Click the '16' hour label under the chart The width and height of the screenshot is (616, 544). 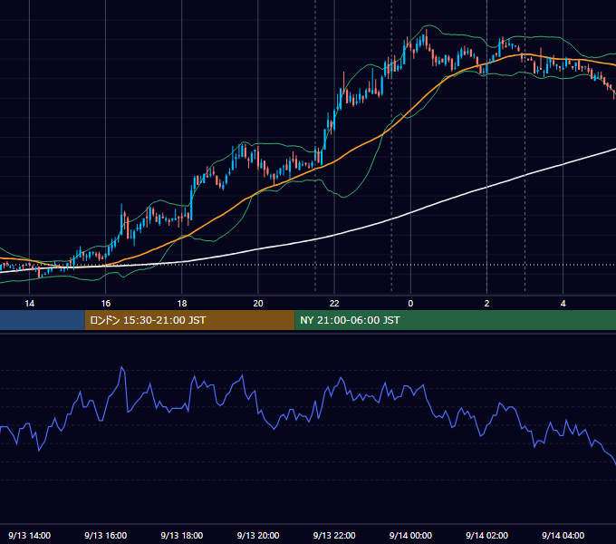pyautogui.click(x=106, y=304)
